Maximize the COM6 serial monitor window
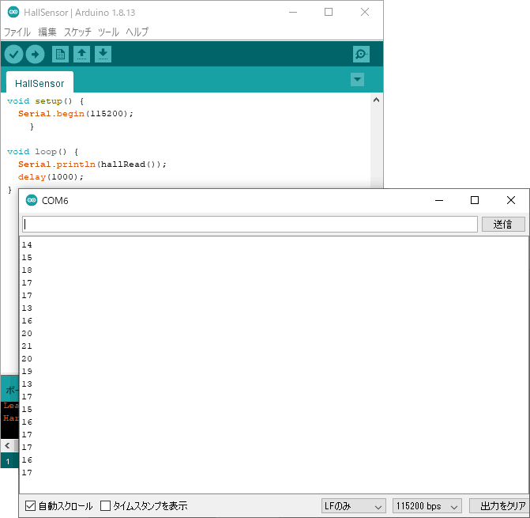 [x=475, y=200]
